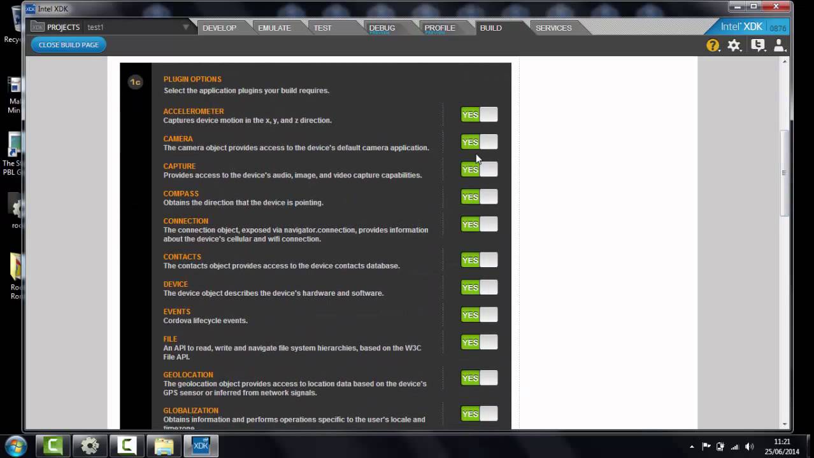Toggle the Events plugin switch
This screenshot has width=814, height=458.
coord(479,314)
